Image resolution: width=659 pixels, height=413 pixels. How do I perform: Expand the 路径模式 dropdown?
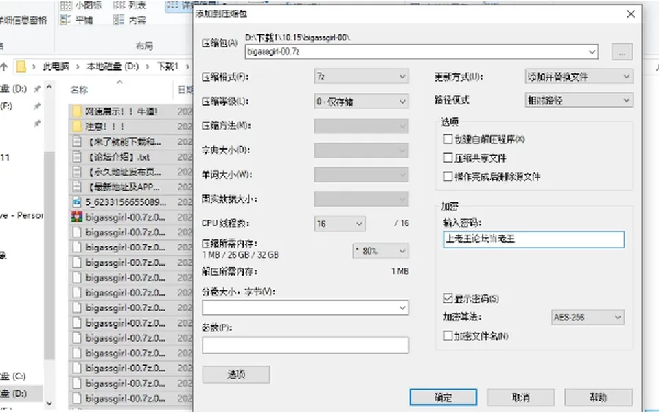[579, 100]
